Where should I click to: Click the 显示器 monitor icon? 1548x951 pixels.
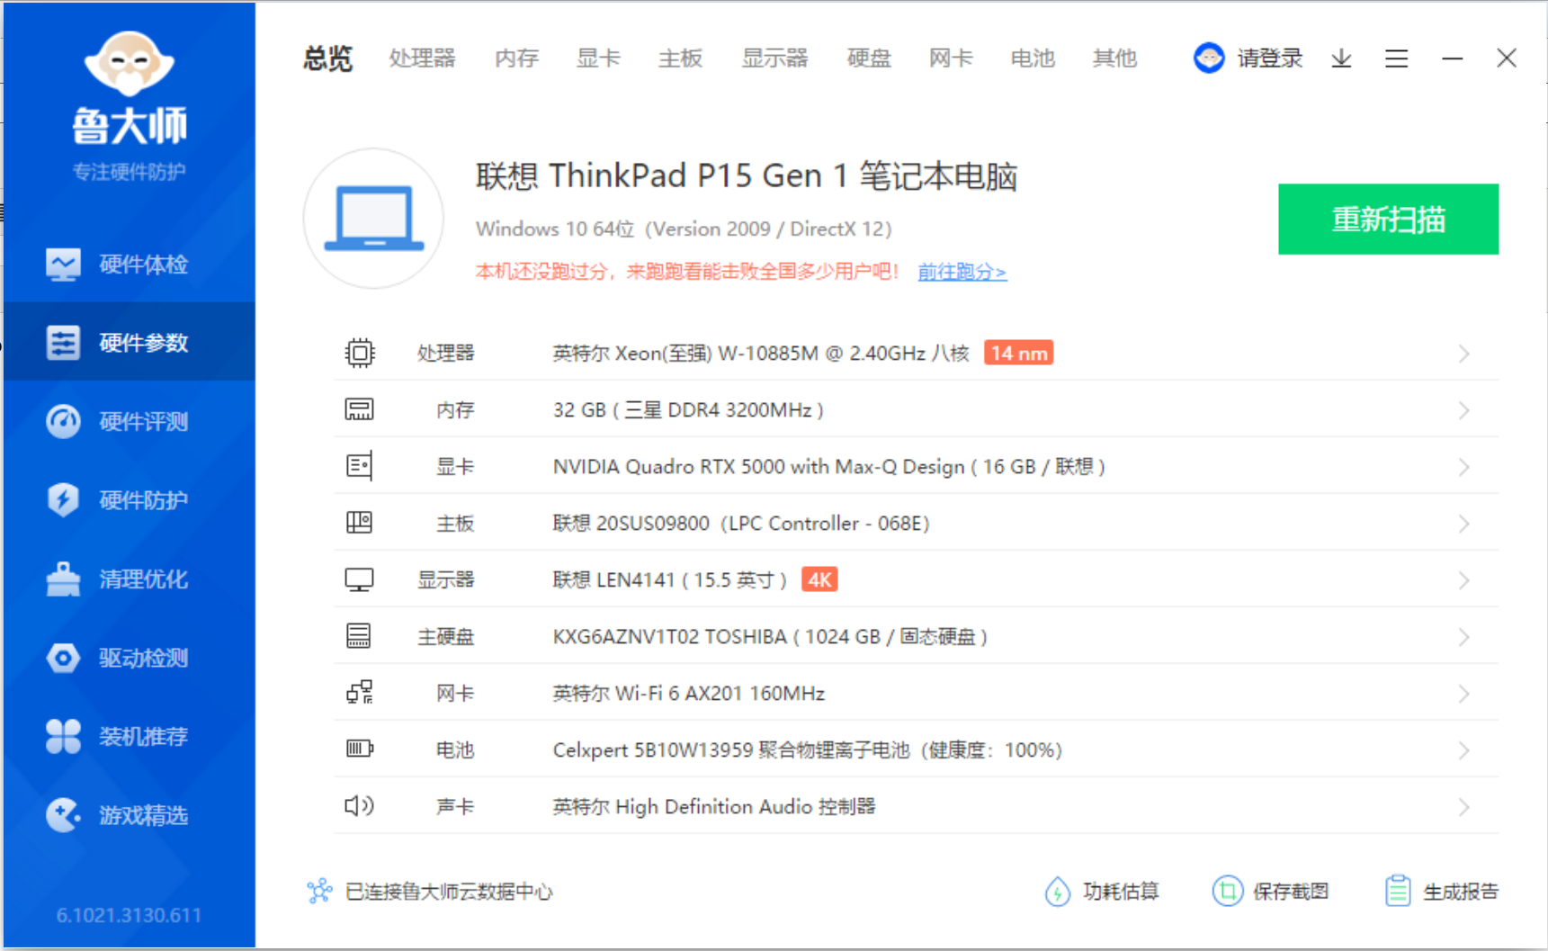pos(360,579)
